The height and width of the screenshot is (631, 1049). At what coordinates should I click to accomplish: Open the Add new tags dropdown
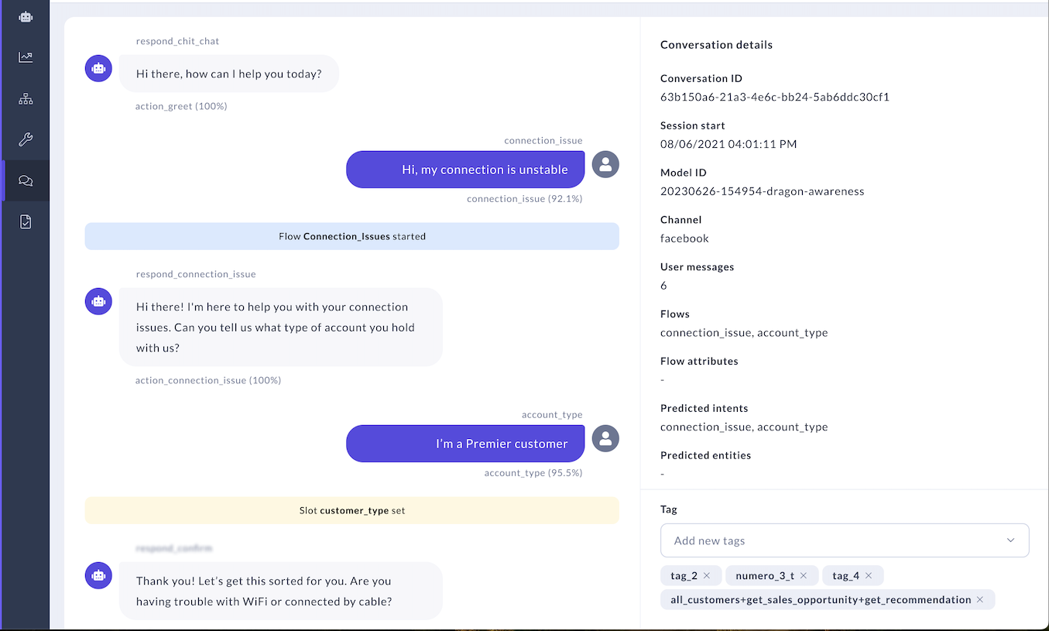pyautogui.click(x=844, y=540)
